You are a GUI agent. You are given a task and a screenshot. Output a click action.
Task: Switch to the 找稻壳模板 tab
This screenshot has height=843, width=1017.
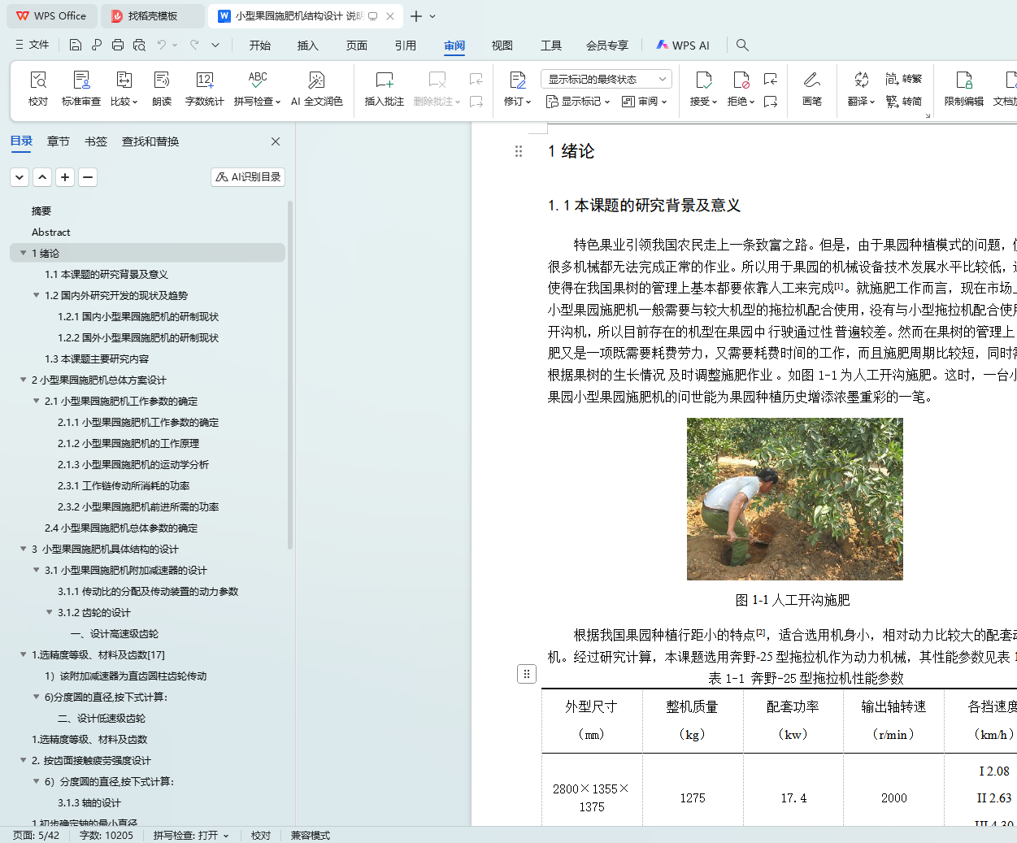point(153,15)
